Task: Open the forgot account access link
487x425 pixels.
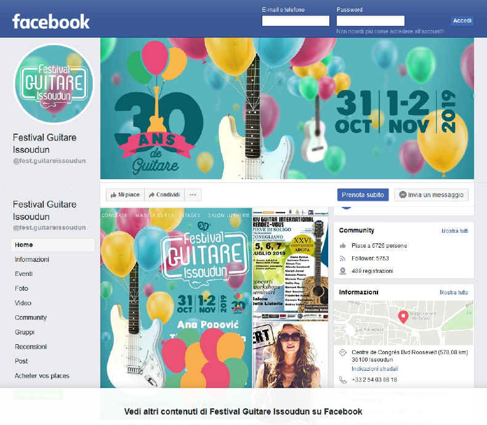Action: 390,31
